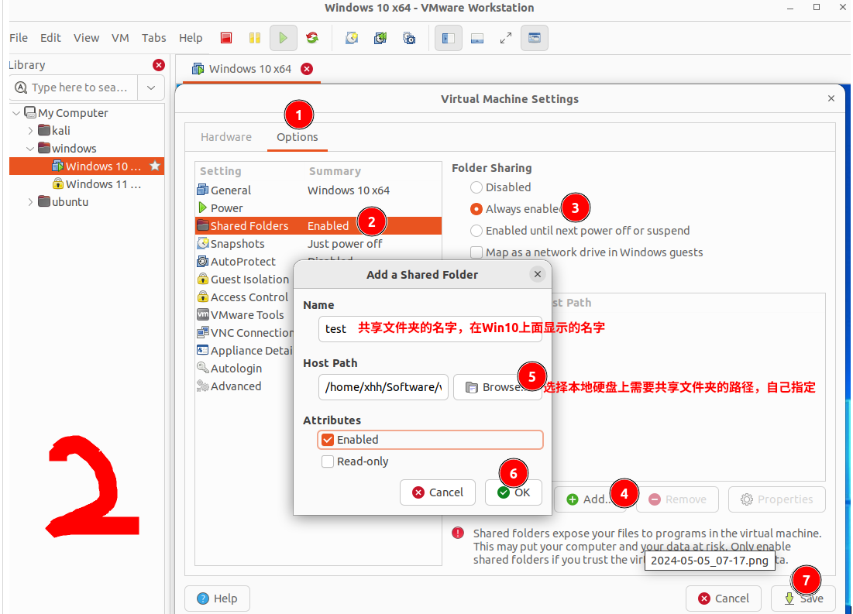Open the snapshot manager toolbar icon
This screenshot has height=614, width=853.
click(409, 38)
